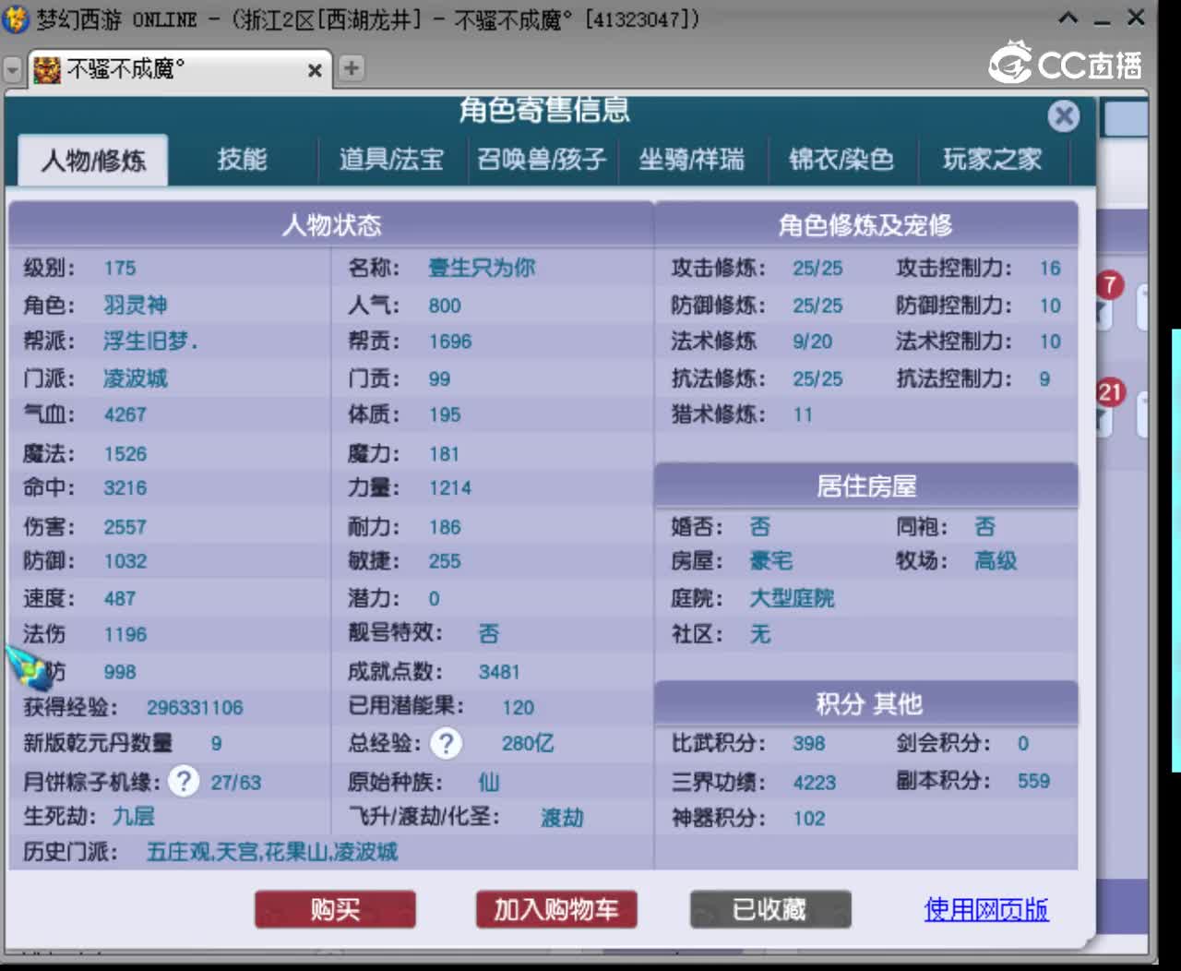1181x971 pixels.
Task: Click guild name 浮生旧梦.
Action: [150, 342]
